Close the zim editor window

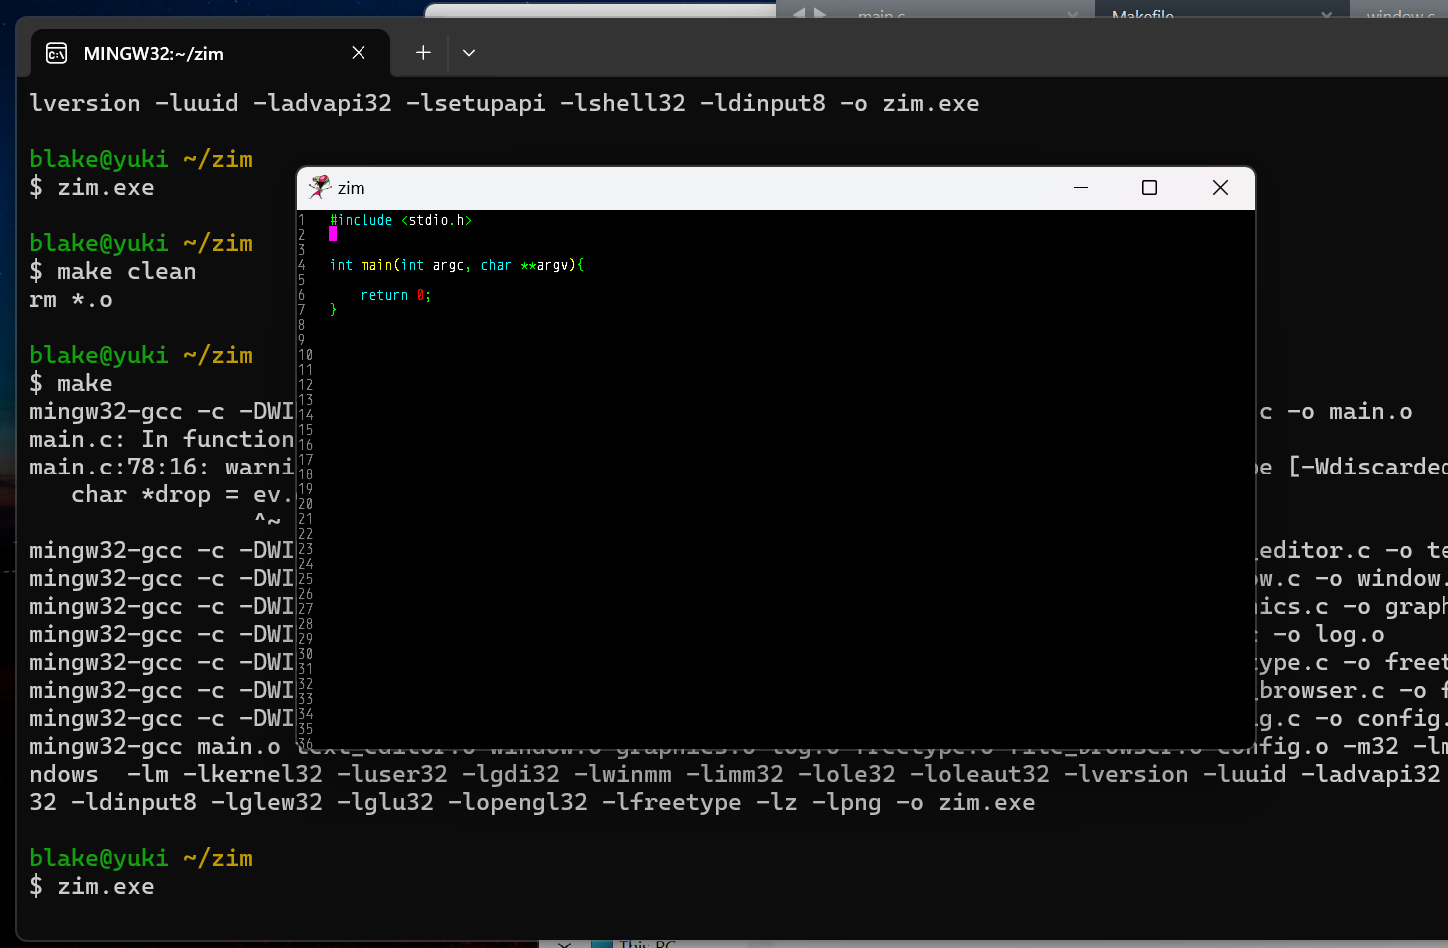(x=1220, y=188)
